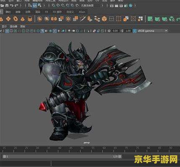This screenshot has height=167, width=180.
Task: Apply green planar UV mapping icon
Action: pos(150,19)
